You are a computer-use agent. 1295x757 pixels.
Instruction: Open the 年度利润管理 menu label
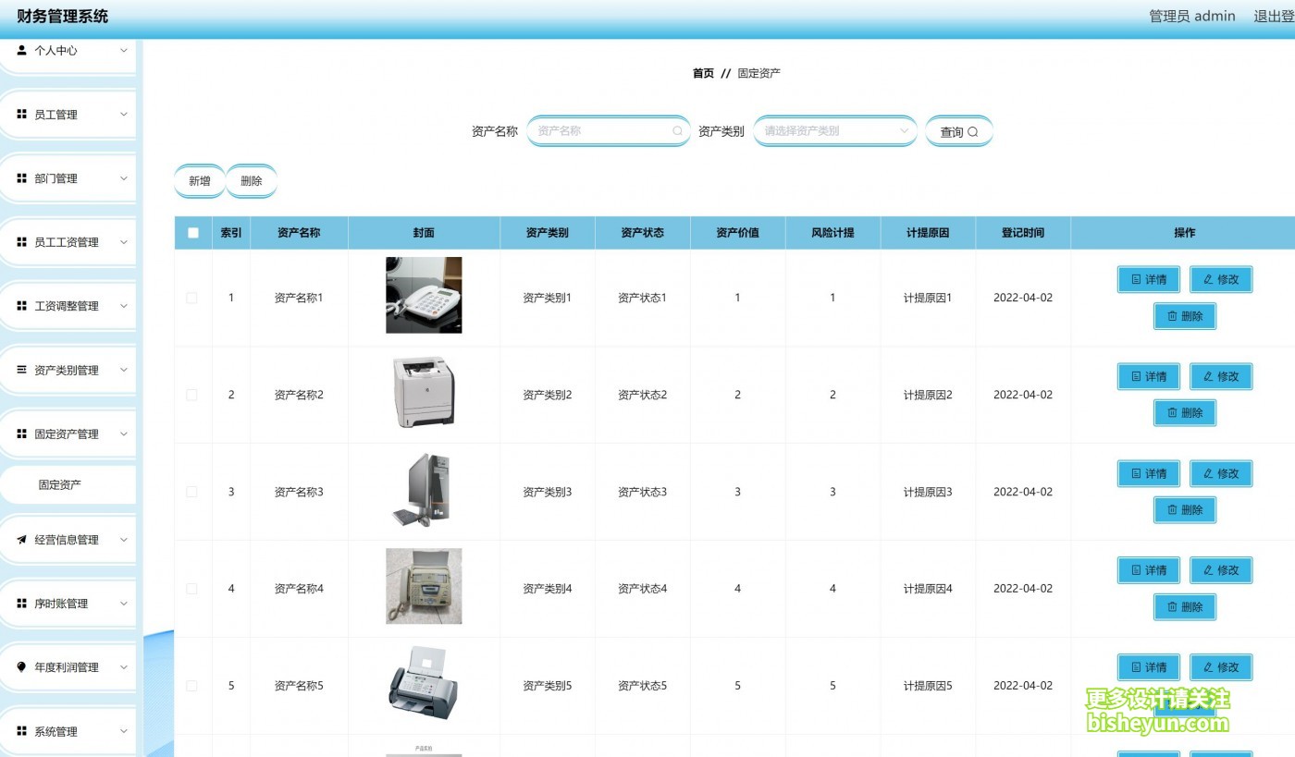(x=67, y=667)
